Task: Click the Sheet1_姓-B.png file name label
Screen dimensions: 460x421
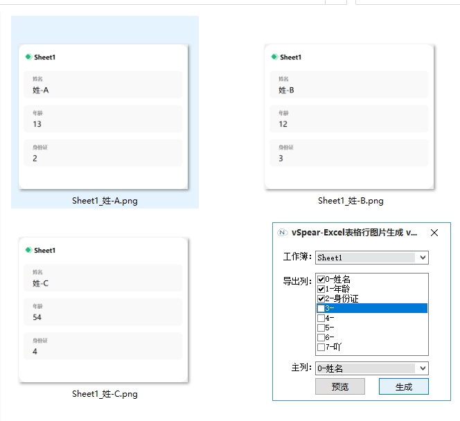Action: tap(350, 201)
